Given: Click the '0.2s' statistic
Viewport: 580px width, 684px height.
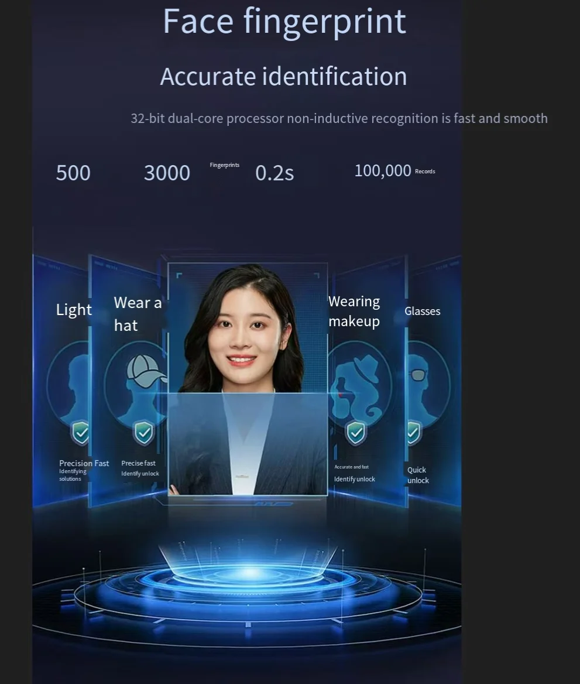Looking at the screenshot, I should point(274,173).
